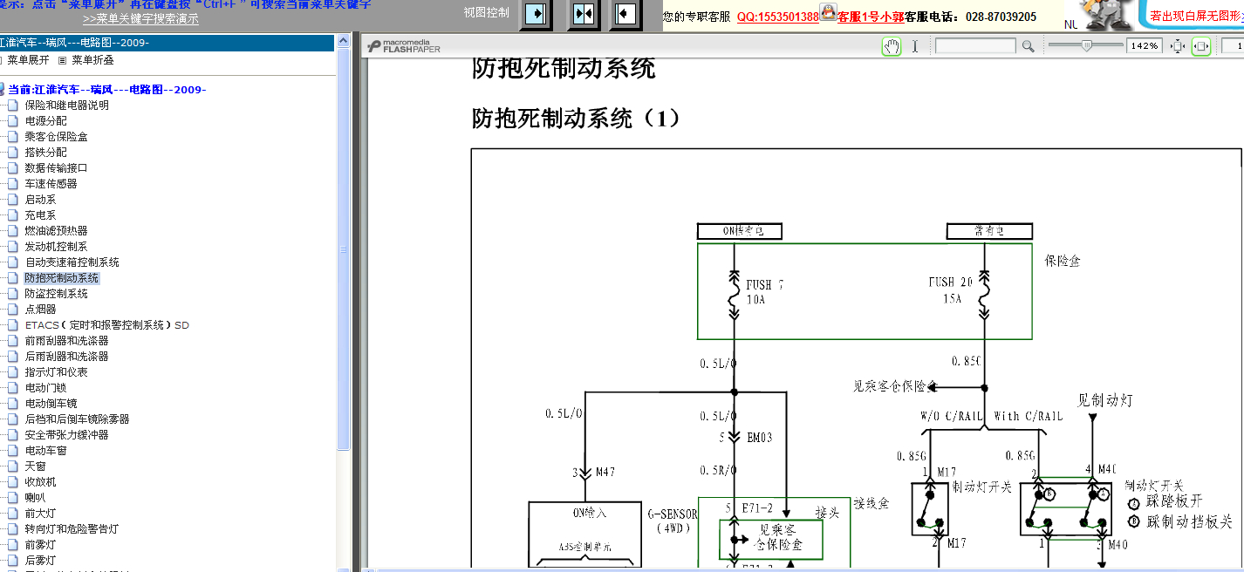Open tree item 车速传感器
The image size is (1244, 572).
point(51,183)
